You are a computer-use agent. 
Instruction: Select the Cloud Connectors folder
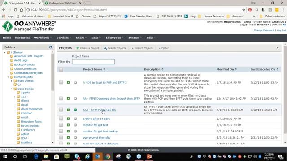(x=25, y=68)
